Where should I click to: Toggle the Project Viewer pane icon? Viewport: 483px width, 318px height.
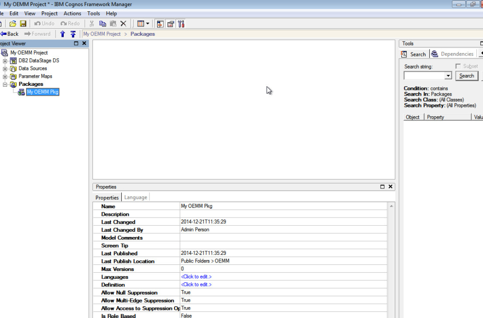[x=160, y=24]
